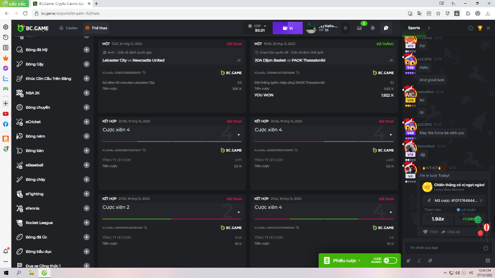Screen dimensions: 495x278
Task: Expand the Bóng chuyền sport category
Action: 87,107
